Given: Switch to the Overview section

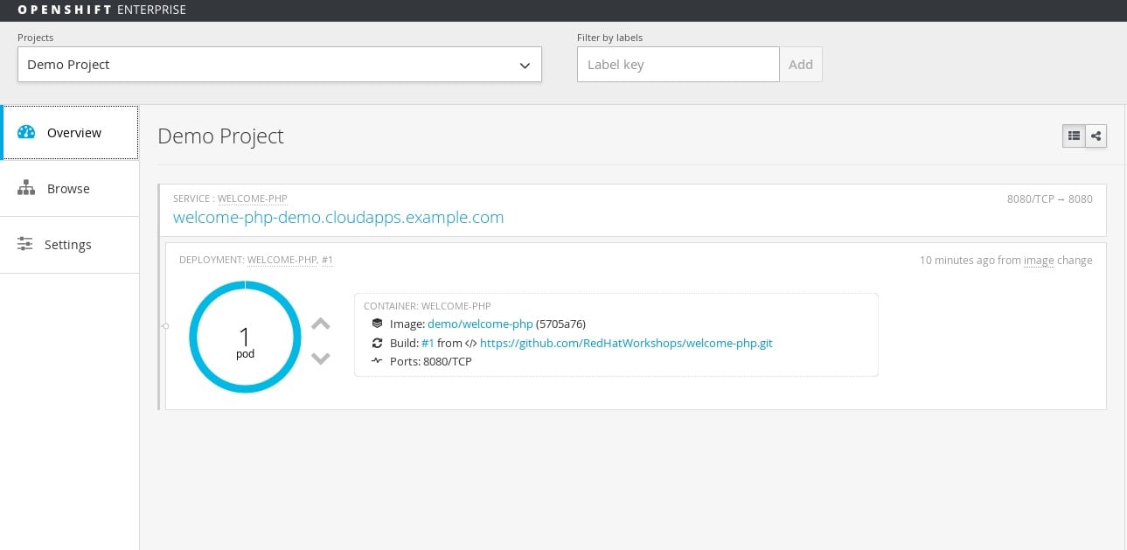Looking at the screenshot, I should click(73, 132).
